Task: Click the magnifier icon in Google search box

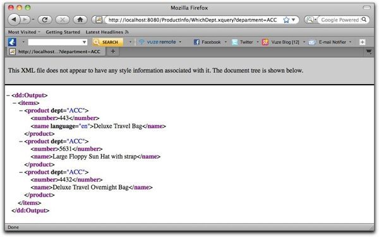Action: [x=364, y=20]
